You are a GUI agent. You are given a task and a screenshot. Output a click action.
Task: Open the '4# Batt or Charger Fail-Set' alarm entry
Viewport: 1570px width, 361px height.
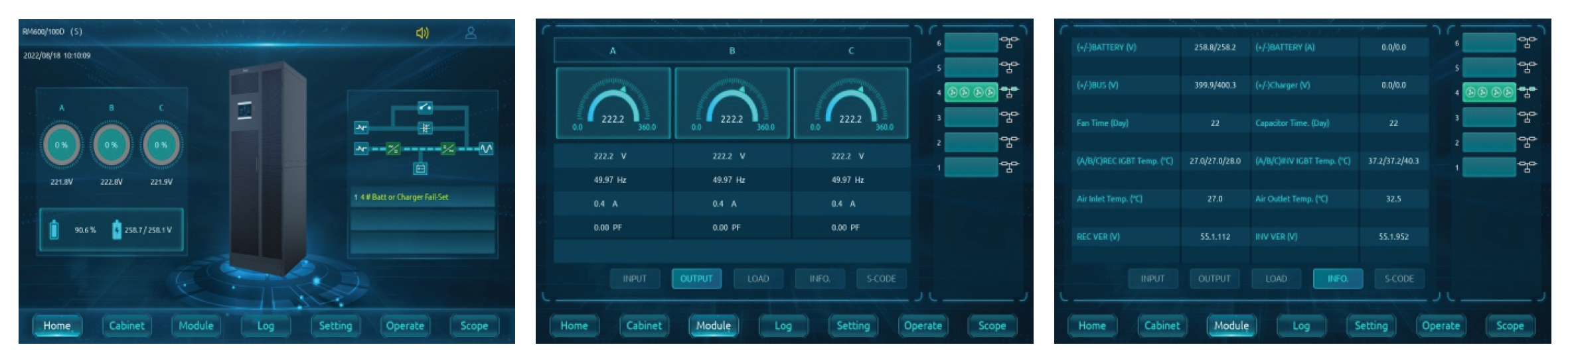[422, 197]
